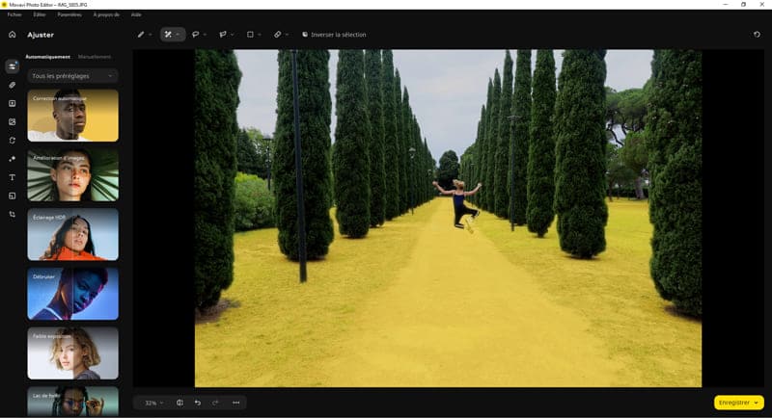Go to the home screen icon
The height and width of the screenshot is (418, 772).
point(13,35)
